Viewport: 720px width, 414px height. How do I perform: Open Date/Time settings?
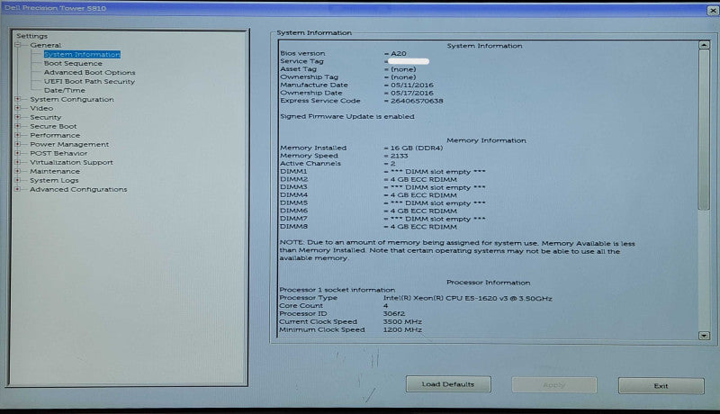[x=65, y=90]
